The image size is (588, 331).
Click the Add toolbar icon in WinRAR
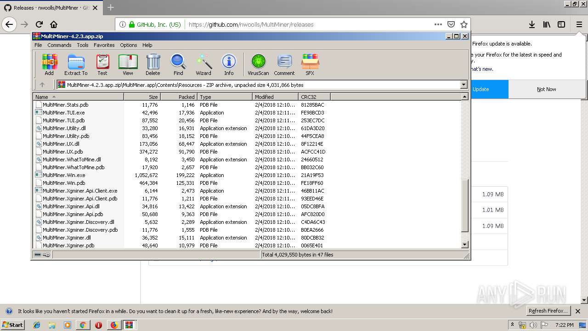(x=49, y=64)
